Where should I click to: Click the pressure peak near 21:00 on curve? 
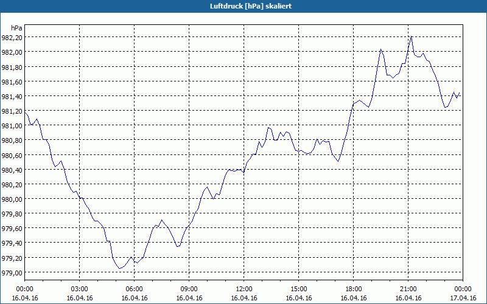click(412, 36)
